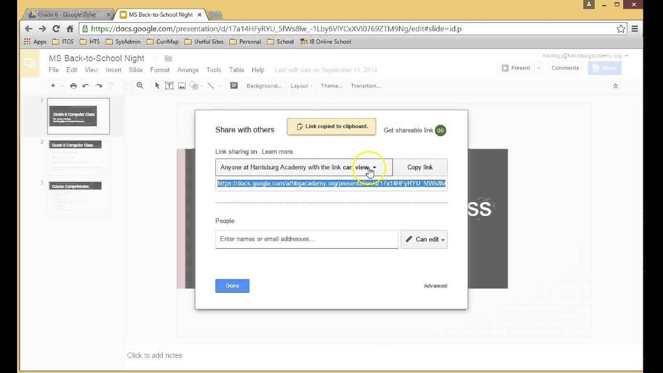Expand the line tool dropdown arrow
Viewport: 663px width, 373px height.
[x=220, y=86]
